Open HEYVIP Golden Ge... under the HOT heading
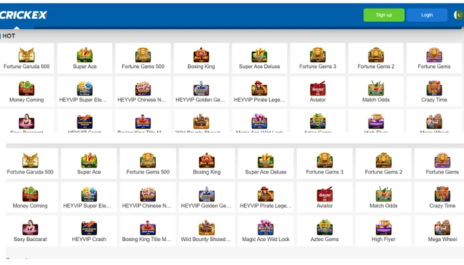Screen dimensions: 464x265 coord(202,91)
